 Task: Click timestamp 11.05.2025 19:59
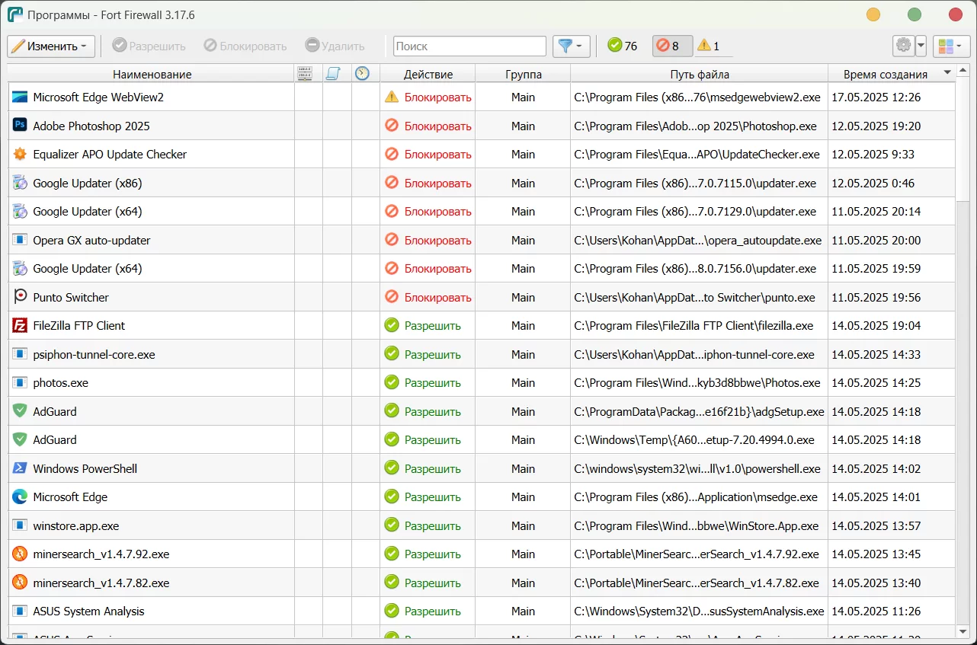(876, 268)
